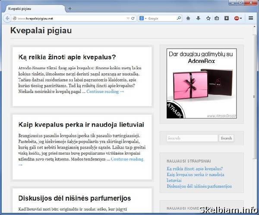
Task: Go to the browser home page icon
Action: point(188,18)
